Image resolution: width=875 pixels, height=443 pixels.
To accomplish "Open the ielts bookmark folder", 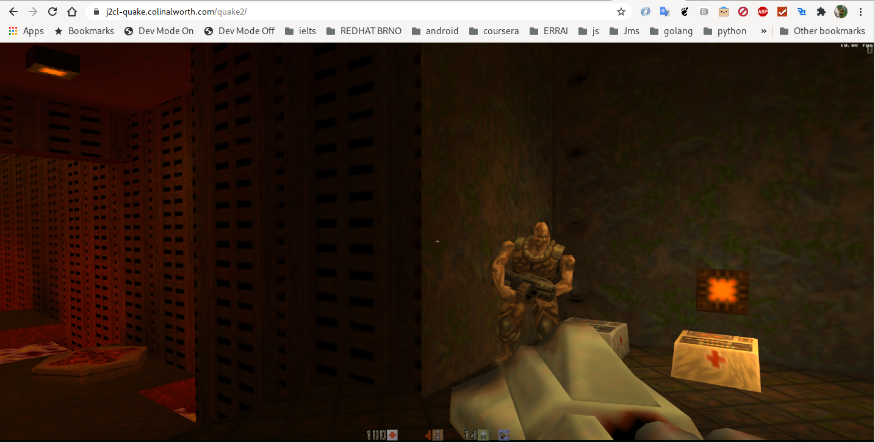I will (x=300, y=31).
